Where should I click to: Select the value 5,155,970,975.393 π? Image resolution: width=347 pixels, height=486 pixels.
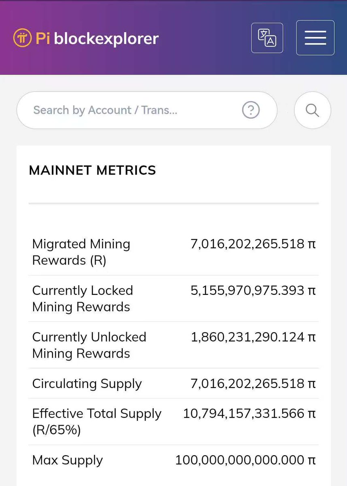coord(253,290)
